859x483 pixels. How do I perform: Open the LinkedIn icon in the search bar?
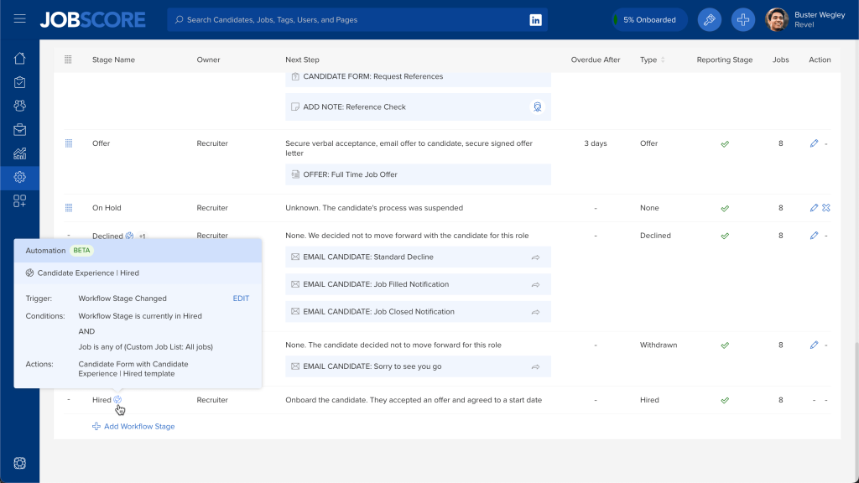tap(535, 19)
